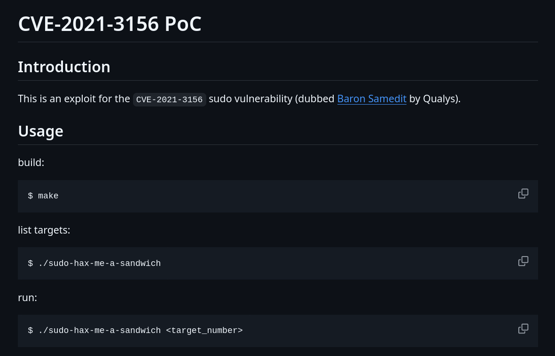555x356 pixels.
Task: Click the Introduction section heading
Action: pyautogui.click(x=64, y=67)
